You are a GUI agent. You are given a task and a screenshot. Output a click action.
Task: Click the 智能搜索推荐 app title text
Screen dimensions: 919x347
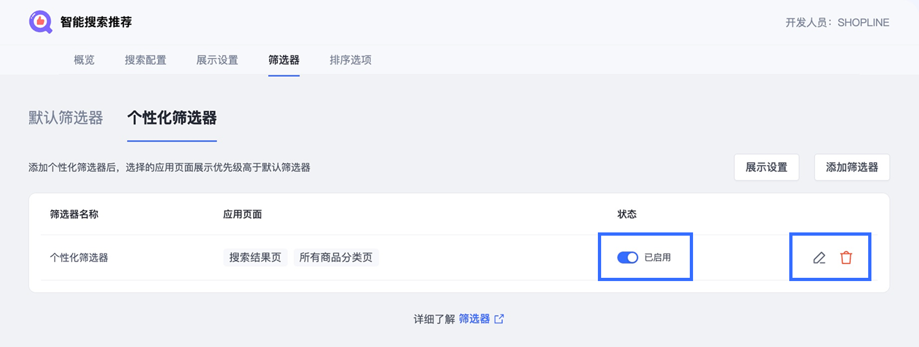[x=96, y=22]
